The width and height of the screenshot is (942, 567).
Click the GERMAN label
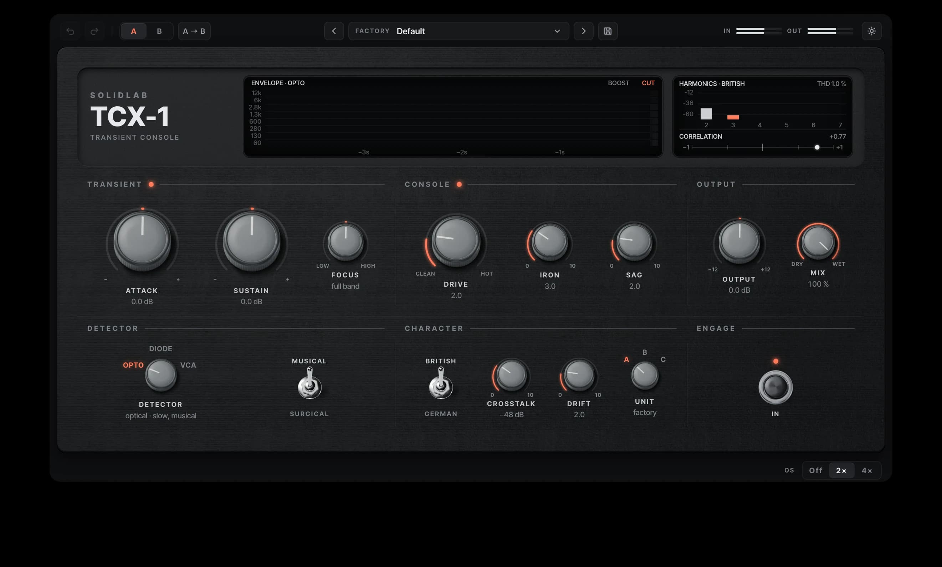pos(441,414)
